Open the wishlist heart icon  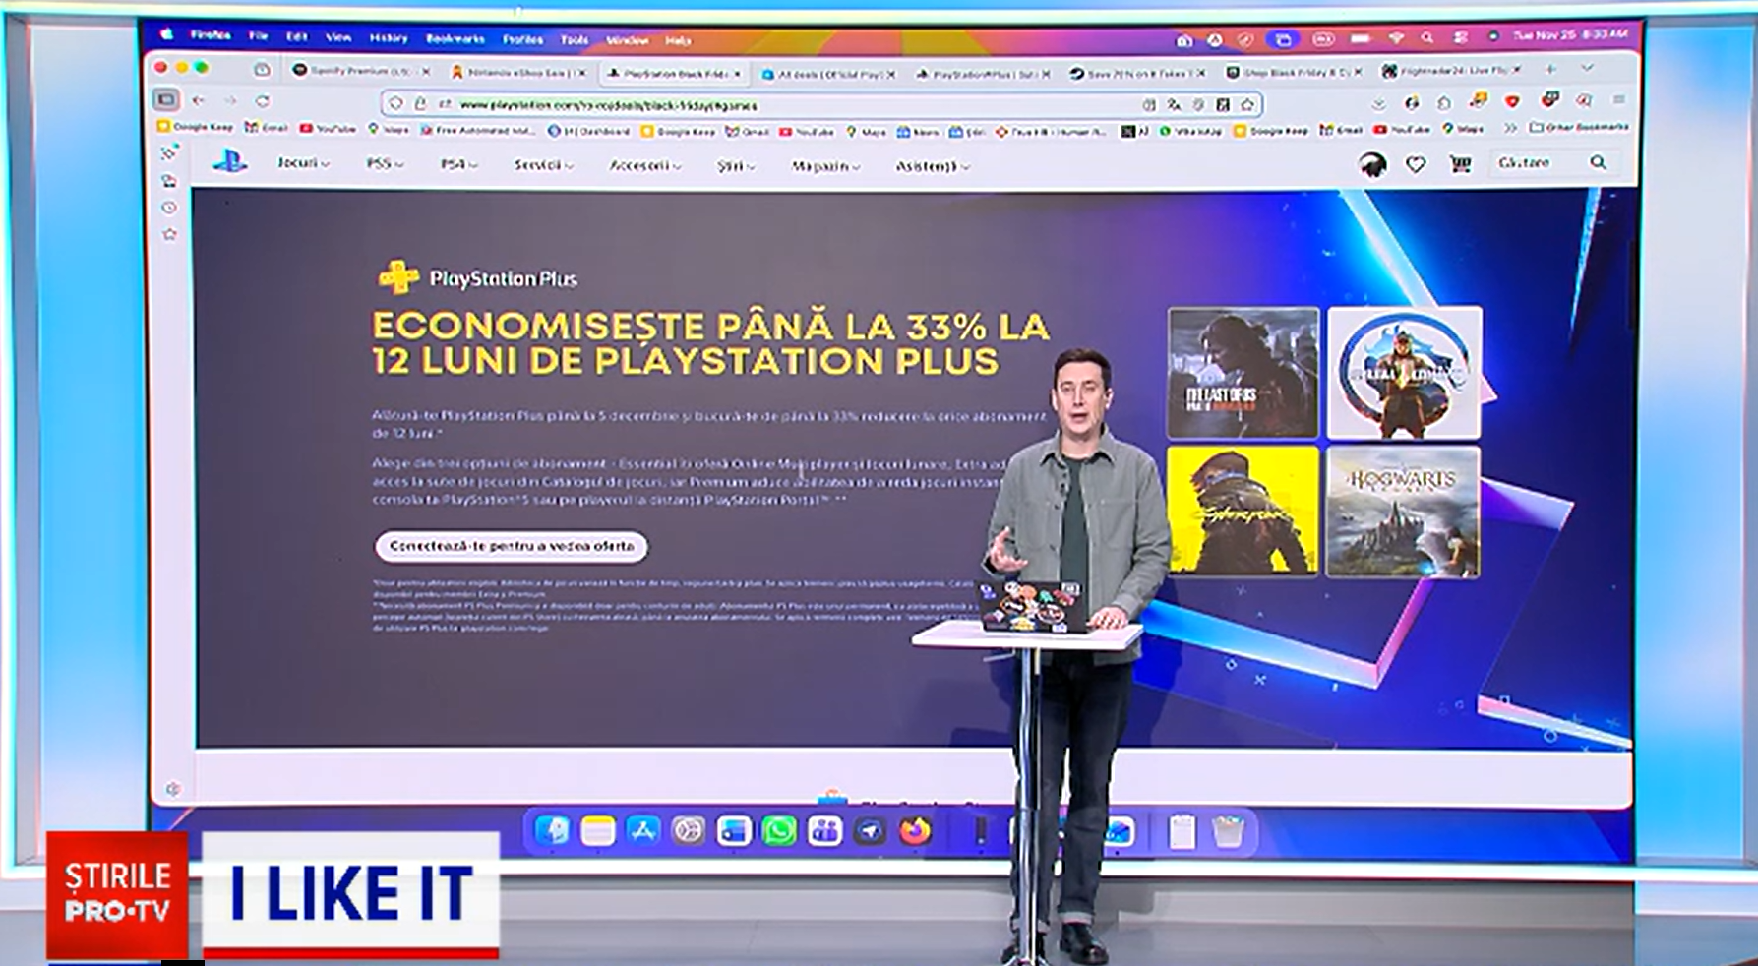coord(1416,164)
